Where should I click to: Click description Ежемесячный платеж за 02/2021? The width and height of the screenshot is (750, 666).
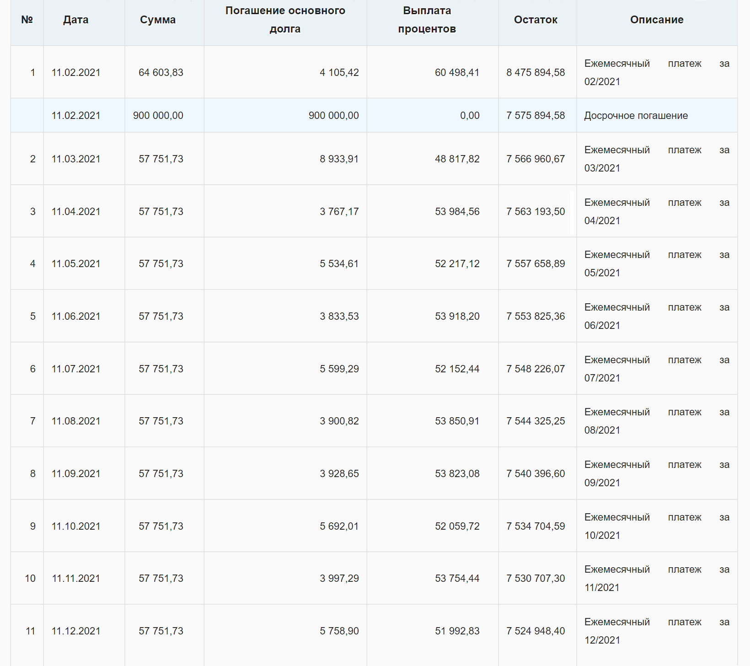tap(657, 72)
